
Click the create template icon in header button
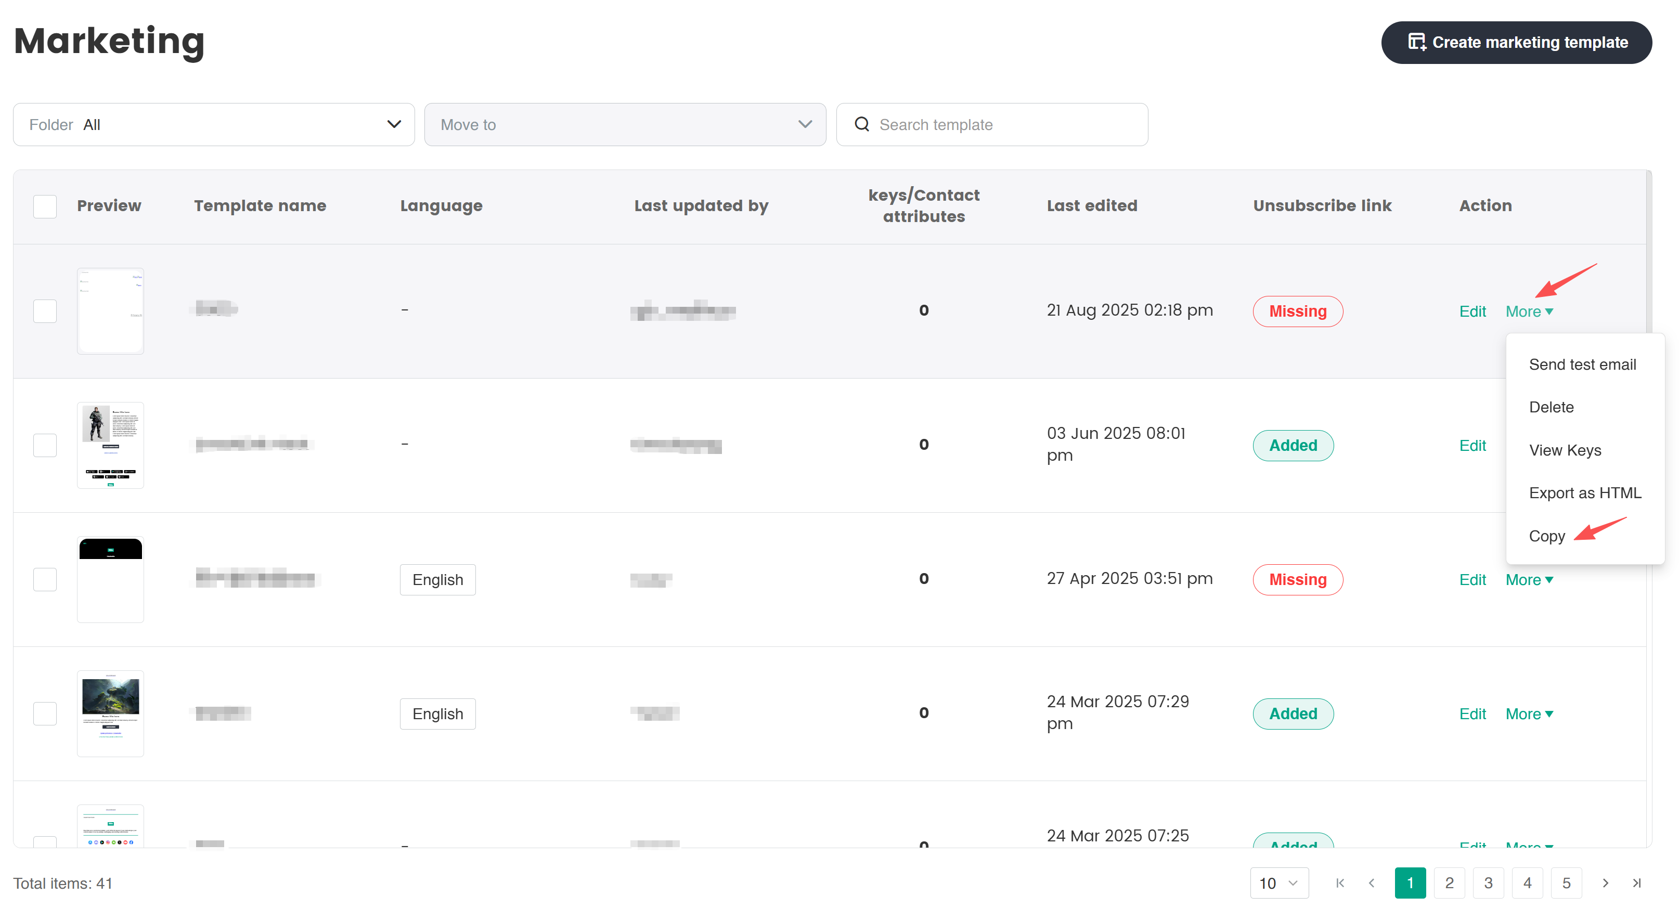[1416, 42]
